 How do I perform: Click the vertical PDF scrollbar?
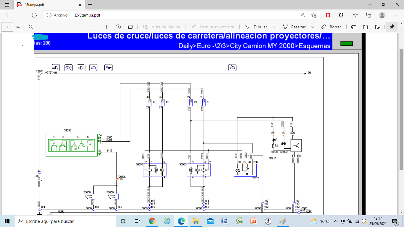[x=402, y=109]
